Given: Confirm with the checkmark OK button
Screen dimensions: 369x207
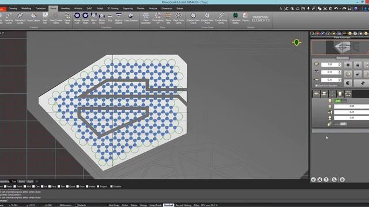Looking at the screenshot, I should [x=314, y=179].
